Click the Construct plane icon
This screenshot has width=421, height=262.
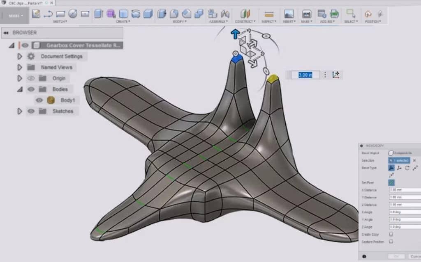point(245,14)
